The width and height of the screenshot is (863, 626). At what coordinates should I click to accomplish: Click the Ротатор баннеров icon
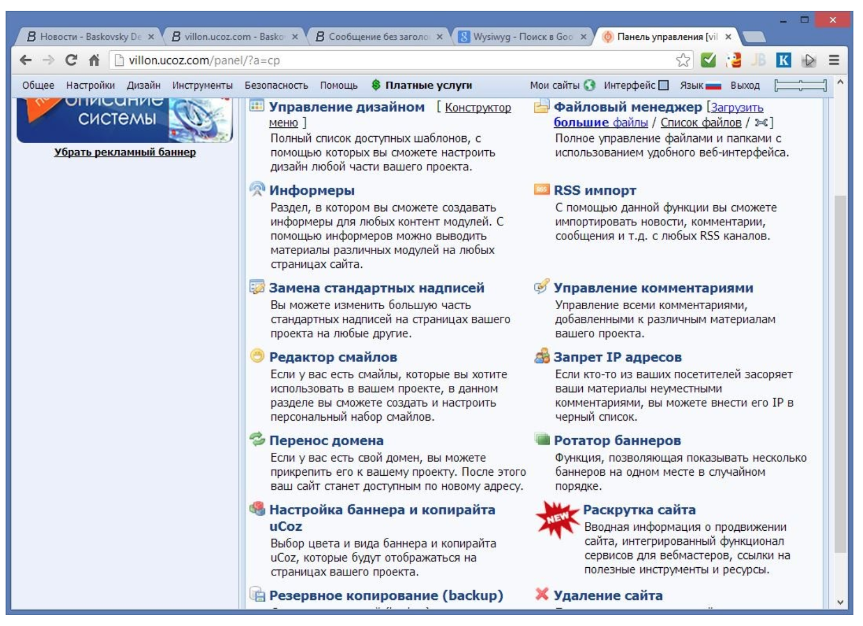point(542,439)
